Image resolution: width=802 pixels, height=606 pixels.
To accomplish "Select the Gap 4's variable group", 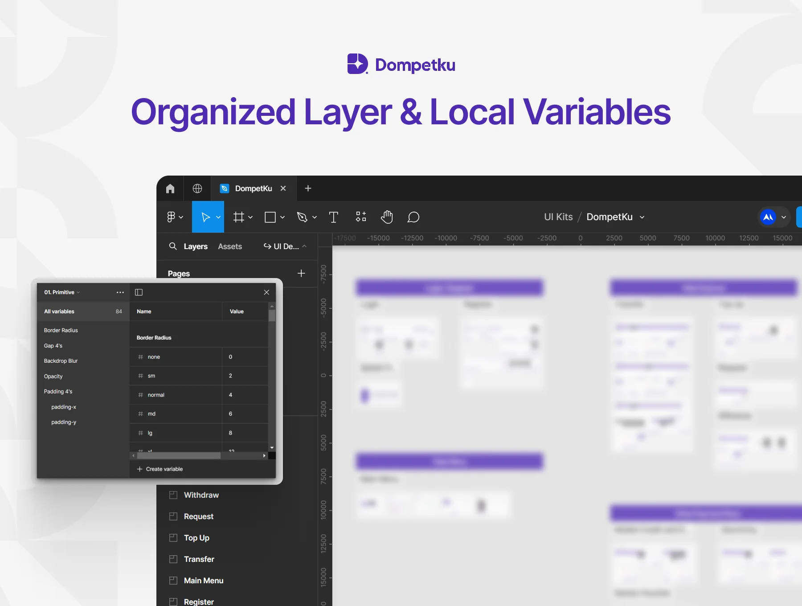I will coord(53,346).
